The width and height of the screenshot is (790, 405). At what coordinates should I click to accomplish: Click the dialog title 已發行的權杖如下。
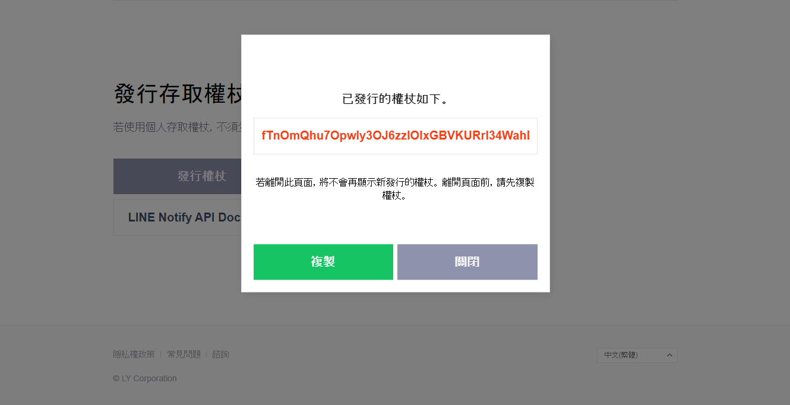[x=396, y=99]
